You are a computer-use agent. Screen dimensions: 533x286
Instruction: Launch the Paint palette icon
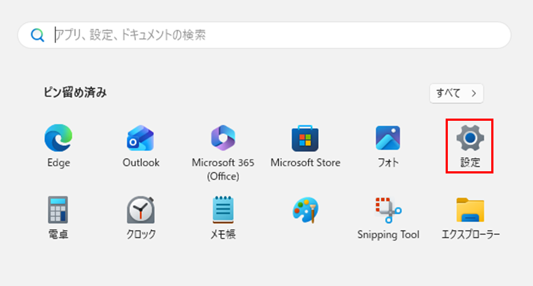click(305, 210)
